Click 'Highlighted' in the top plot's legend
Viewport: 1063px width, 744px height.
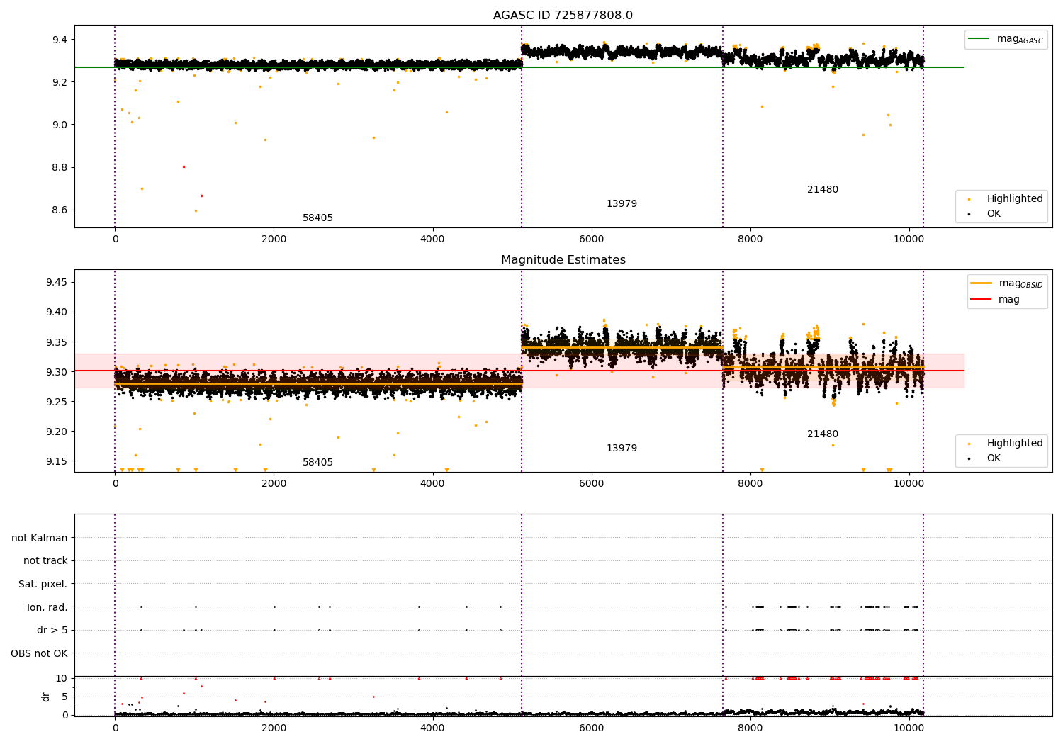[1015, 199]
